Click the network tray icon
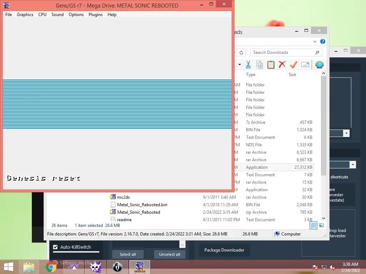366x274 pixels. (x=324, y=267)
